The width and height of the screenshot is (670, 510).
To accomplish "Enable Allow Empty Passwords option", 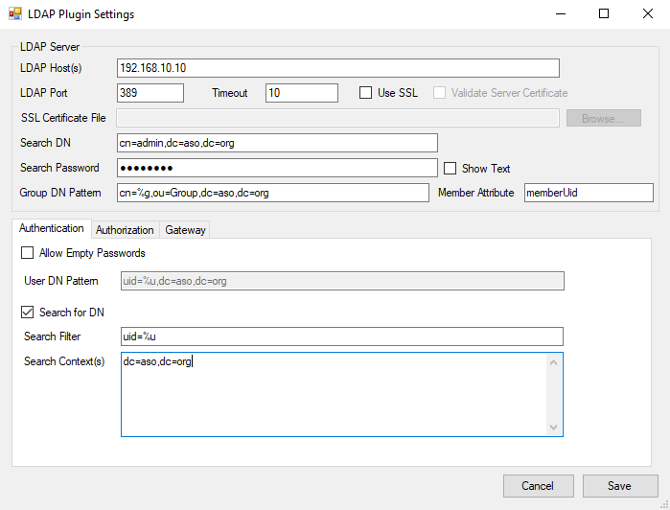I will (x=27, y=253).
